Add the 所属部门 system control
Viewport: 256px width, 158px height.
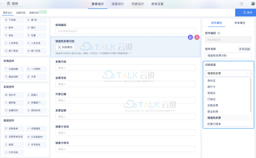36,103
